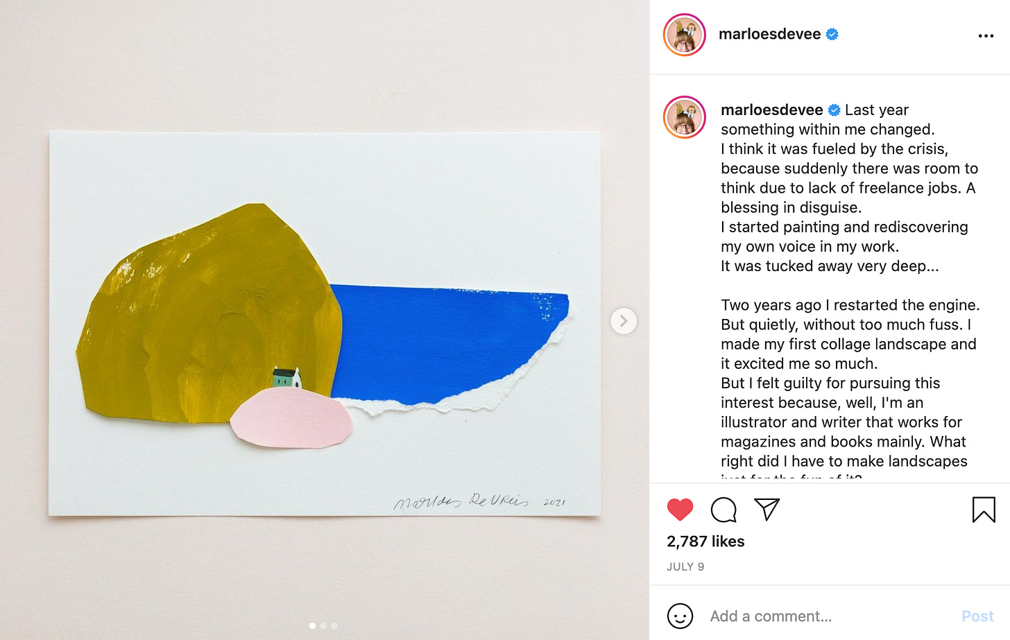Open marloesdevee username link in caption
Viewport: 1010px width, 640px height.
pos(771,110)
